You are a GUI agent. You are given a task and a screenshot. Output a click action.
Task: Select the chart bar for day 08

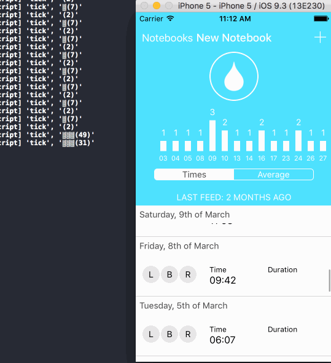pyautogui.click(x=200, y=146)
